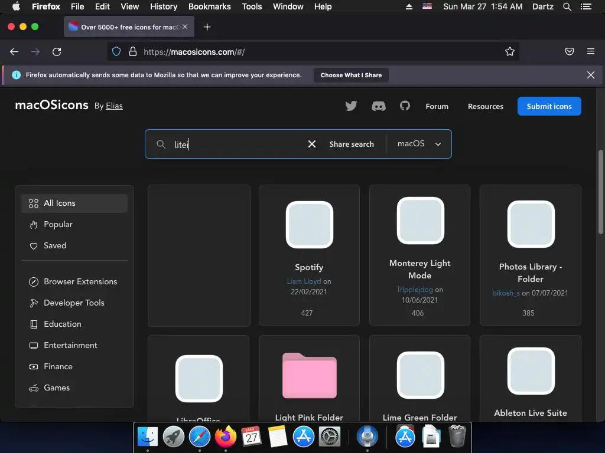
Task: Show site info via the padlock icon
Action: click(133, 52)
